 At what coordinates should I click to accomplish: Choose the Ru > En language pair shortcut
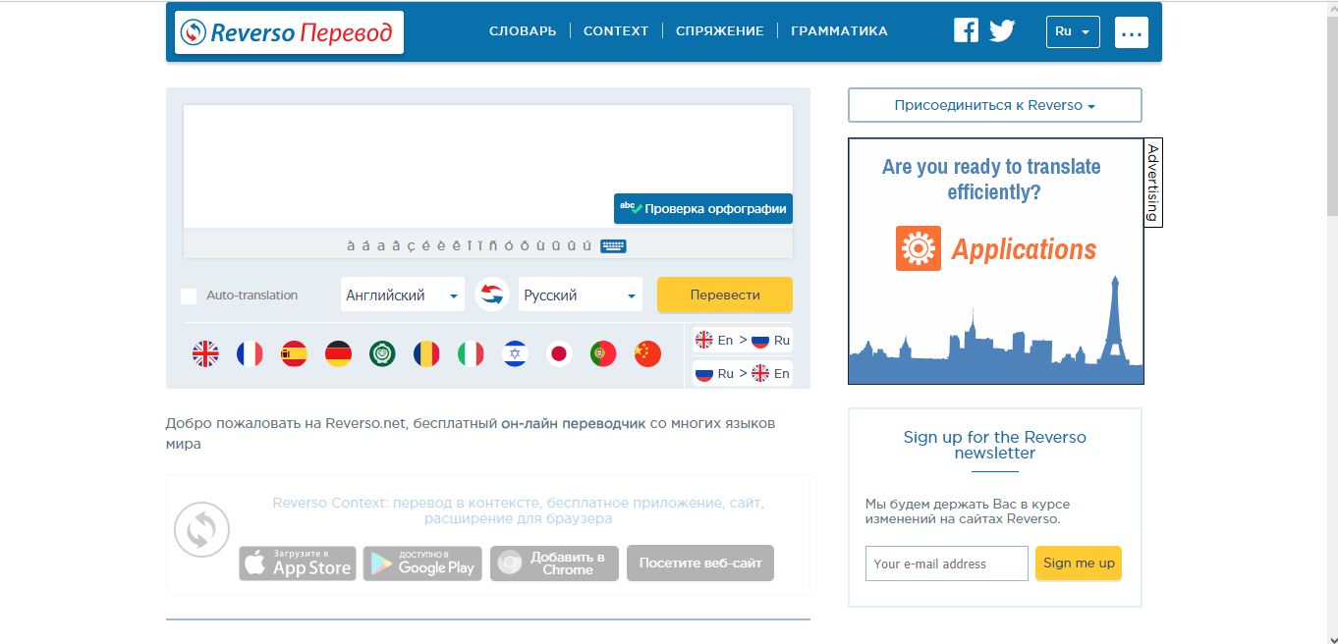click(x=743, y=373)
